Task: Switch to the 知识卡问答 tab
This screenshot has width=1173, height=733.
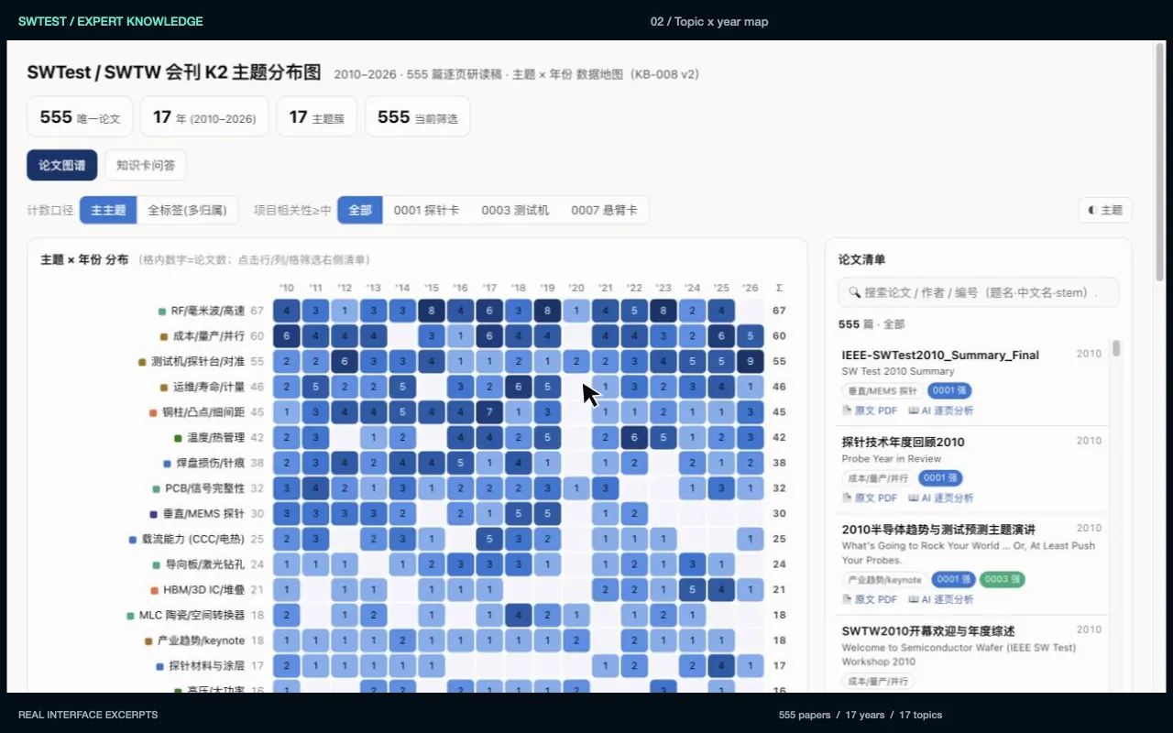Action: click(146, 165)
